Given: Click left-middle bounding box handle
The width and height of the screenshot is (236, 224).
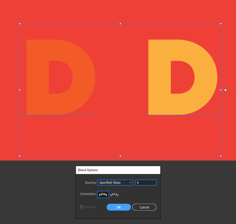Looking at the screenshot, I should point(20,90).
